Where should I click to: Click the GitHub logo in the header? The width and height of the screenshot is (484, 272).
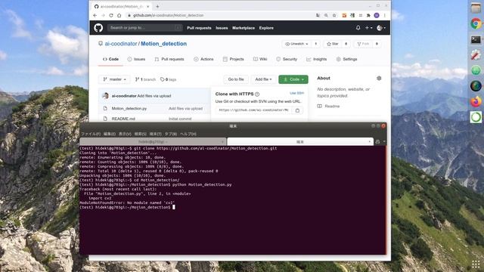pos(98,28)
